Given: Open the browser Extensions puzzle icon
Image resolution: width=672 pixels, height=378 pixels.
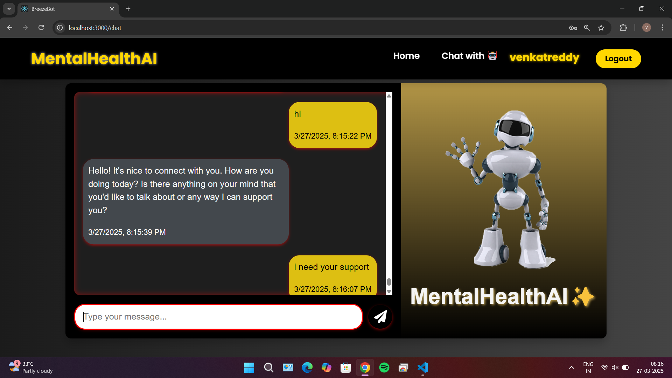Looking at the screenshot, I should [x=624, y=28].
